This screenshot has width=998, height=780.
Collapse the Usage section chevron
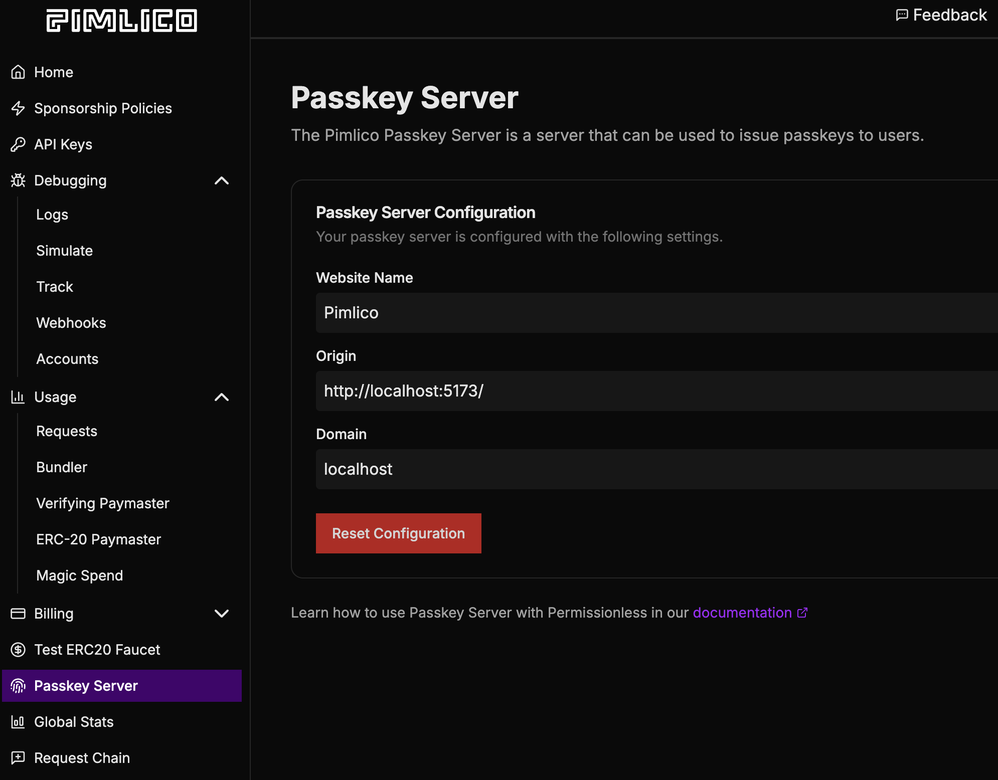[x=222, y=397]
